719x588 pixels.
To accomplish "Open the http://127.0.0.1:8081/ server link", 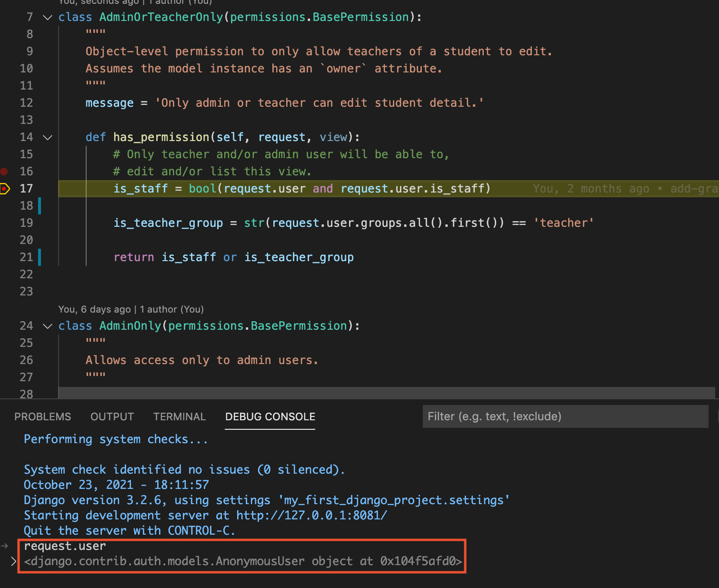I will click(311, 516).
